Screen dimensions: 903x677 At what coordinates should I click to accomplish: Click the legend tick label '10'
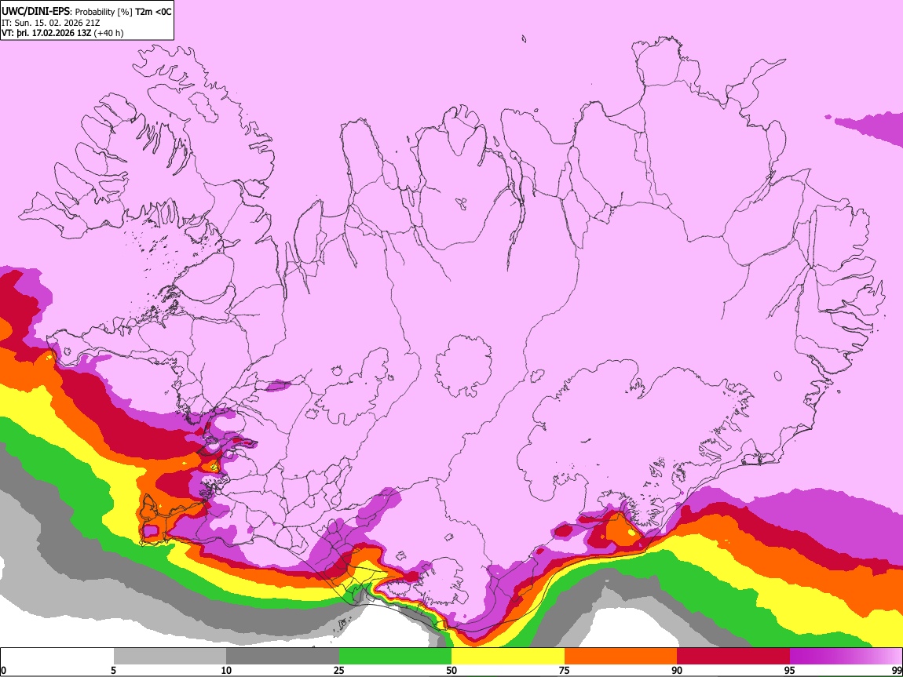tap(226, 671)
